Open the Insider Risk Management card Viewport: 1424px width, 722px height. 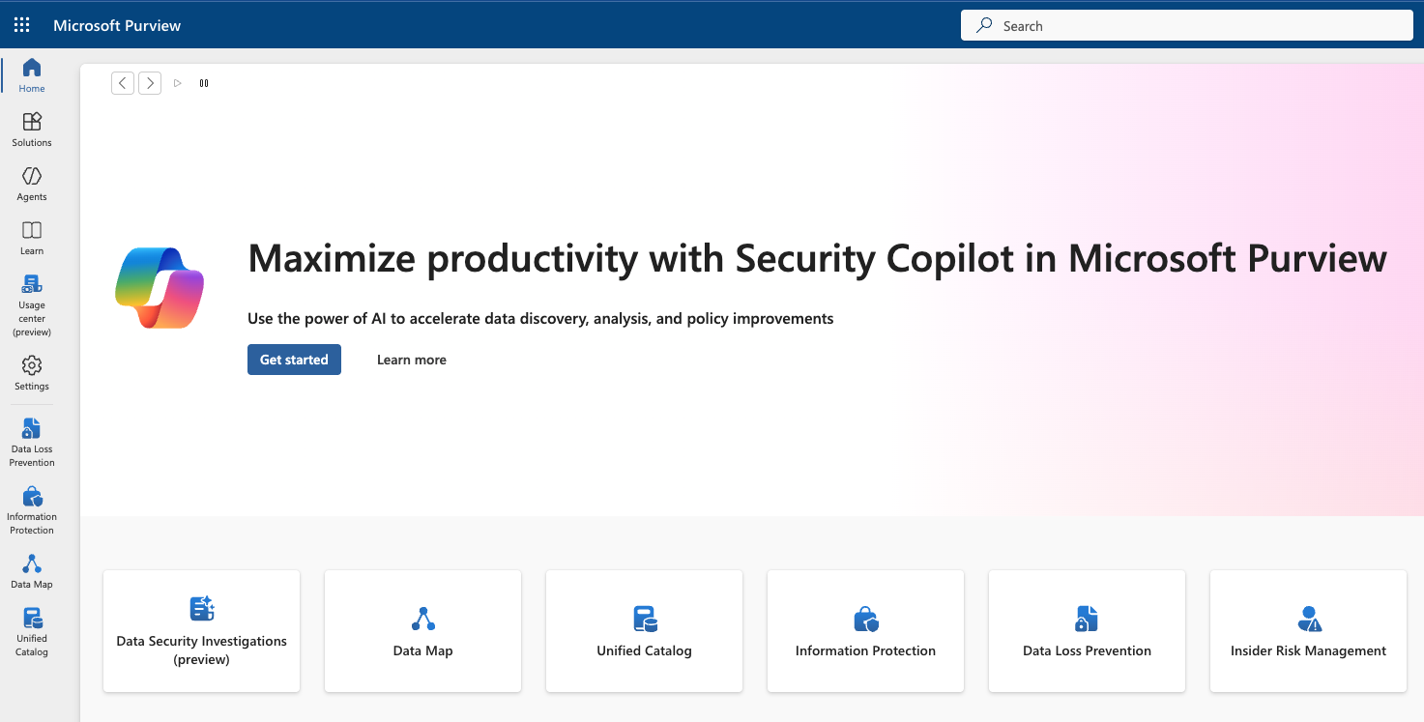point(1308,631)
